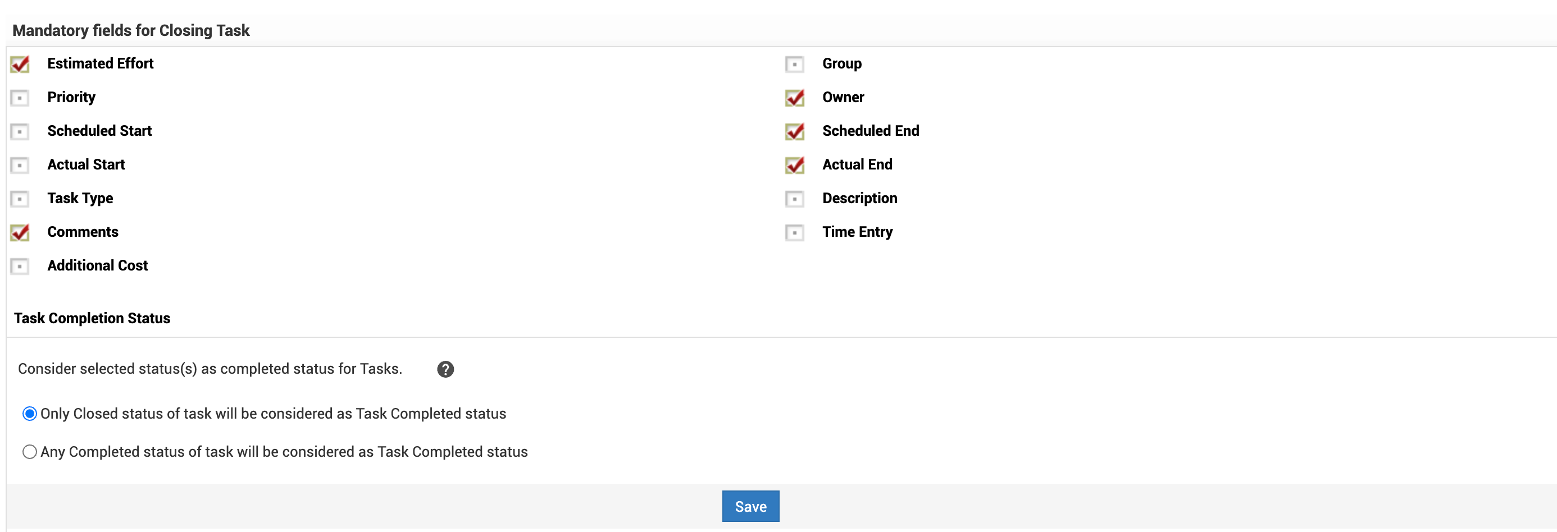Viewport: 1557px width, 532px height.
Task: Enable the Time Entry checkbox
Action: click(794, 232)
